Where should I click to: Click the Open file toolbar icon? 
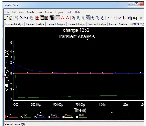6,18
